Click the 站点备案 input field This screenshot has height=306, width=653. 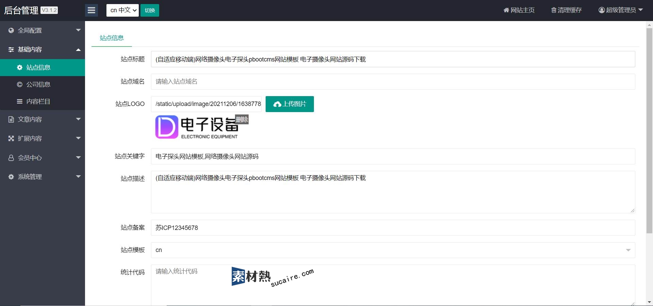(x=393, y=228)
